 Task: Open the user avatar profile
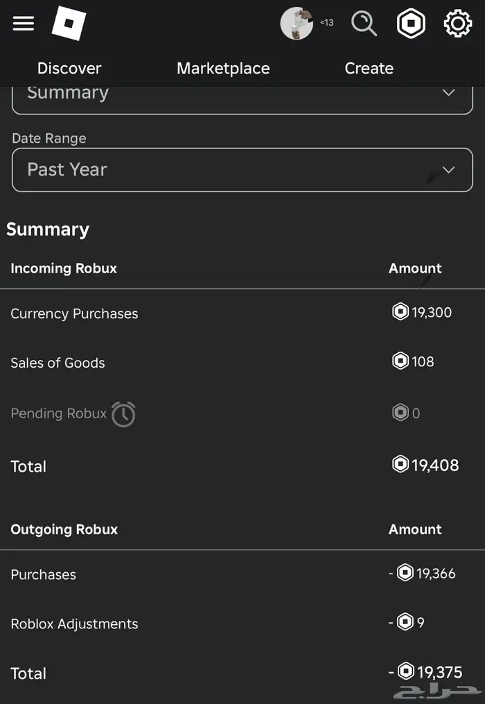tap(297, 23)
